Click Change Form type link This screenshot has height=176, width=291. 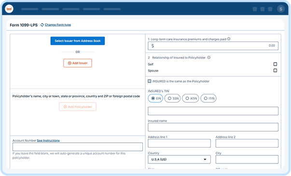58,25
